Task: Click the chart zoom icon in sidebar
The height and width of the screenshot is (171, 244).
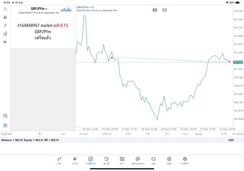Action: click(x=5, y=116)
